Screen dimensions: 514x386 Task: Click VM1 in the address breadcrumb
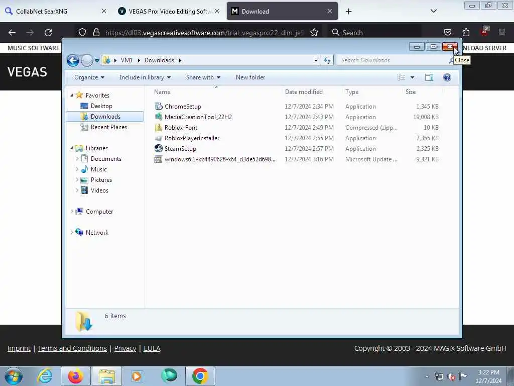point(126,60)
